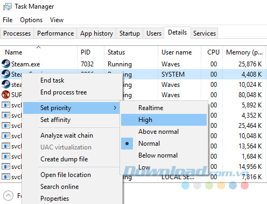
Task: Click SYSTEM user name cell
Action: [x=173, y=74]
